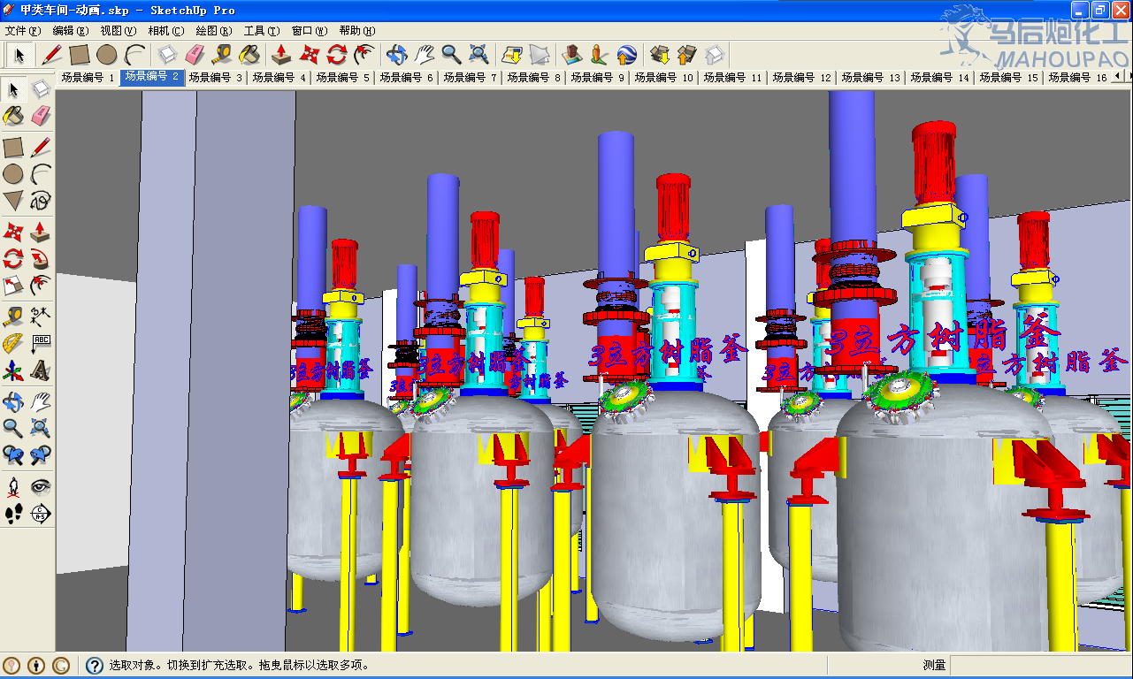Viewport: 1133px width, 679px height.
Task: Select Paint Bucket in left toolbar
Action: [x=13, y=116]
